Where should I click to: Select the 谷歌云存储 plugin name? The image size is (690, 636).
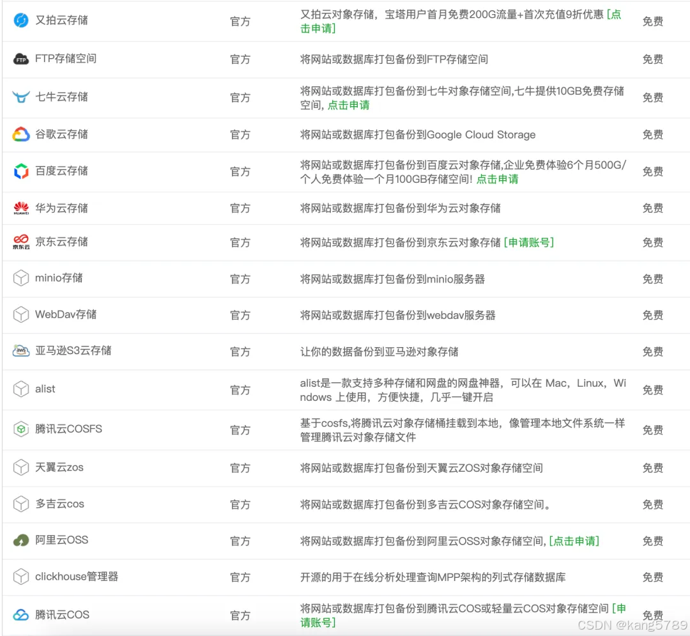coord(61,134)
